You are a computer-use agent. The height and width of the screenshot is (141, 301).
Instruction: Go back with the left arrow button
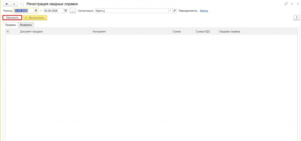7,4
